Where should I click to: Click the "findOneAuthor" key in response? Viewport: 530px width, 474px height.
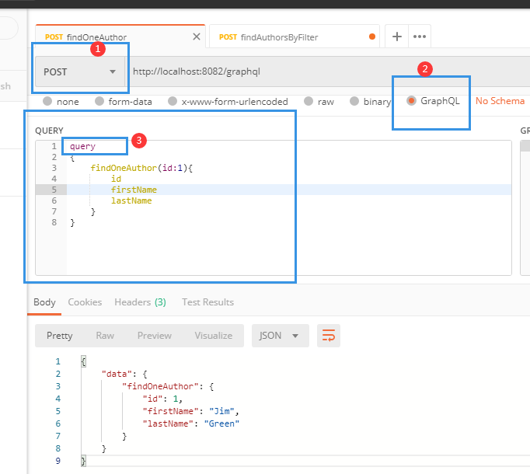(x=162, y=386)
